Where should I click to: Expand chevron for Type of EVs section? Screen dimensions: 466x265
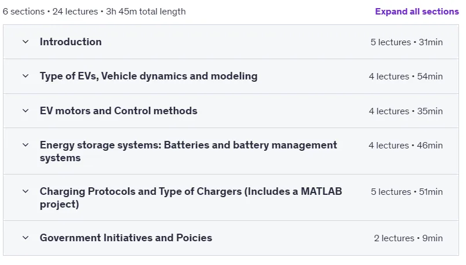pyautogui.click(x=26, y=76)
